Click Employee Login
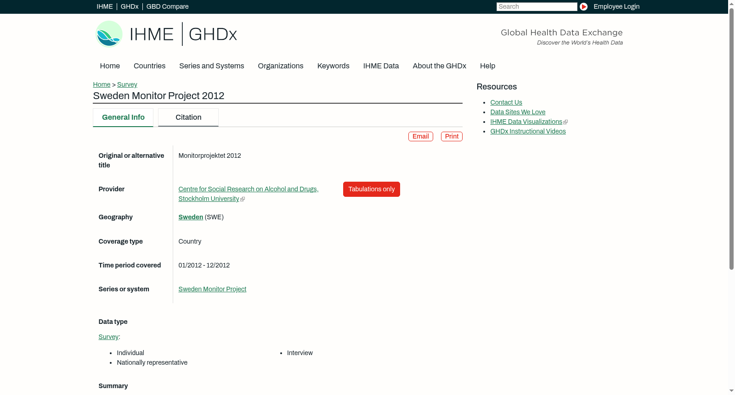 click(616, 6)
